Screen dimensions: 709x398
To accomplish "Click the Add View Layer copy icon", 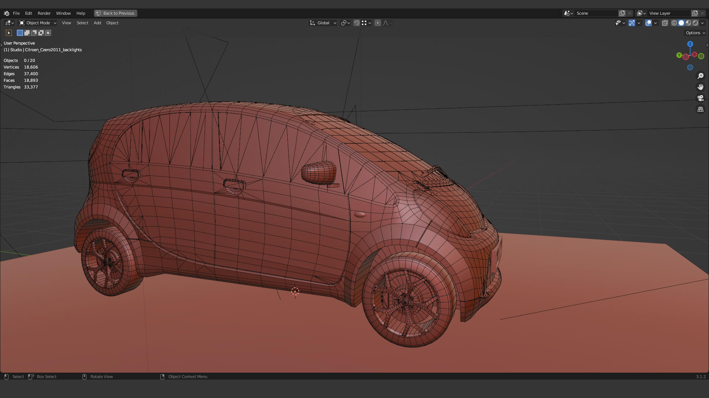I will click(695, 13).
